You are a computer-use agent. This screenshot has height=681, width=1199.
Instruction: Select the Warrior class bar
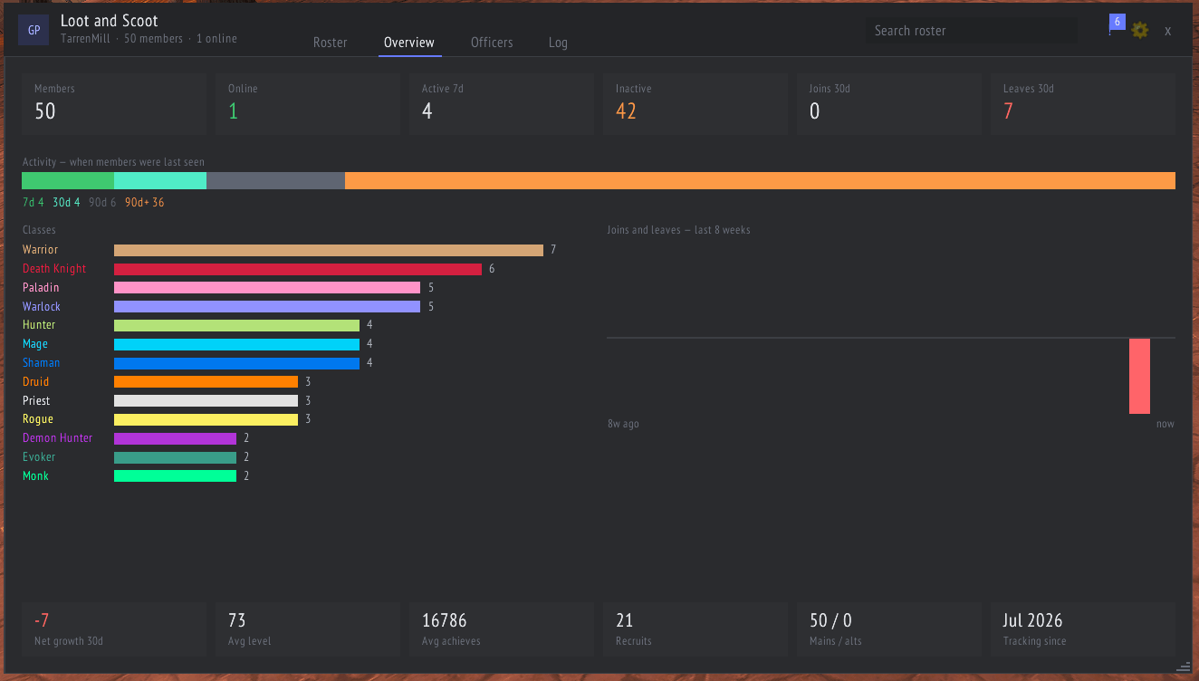329,250
